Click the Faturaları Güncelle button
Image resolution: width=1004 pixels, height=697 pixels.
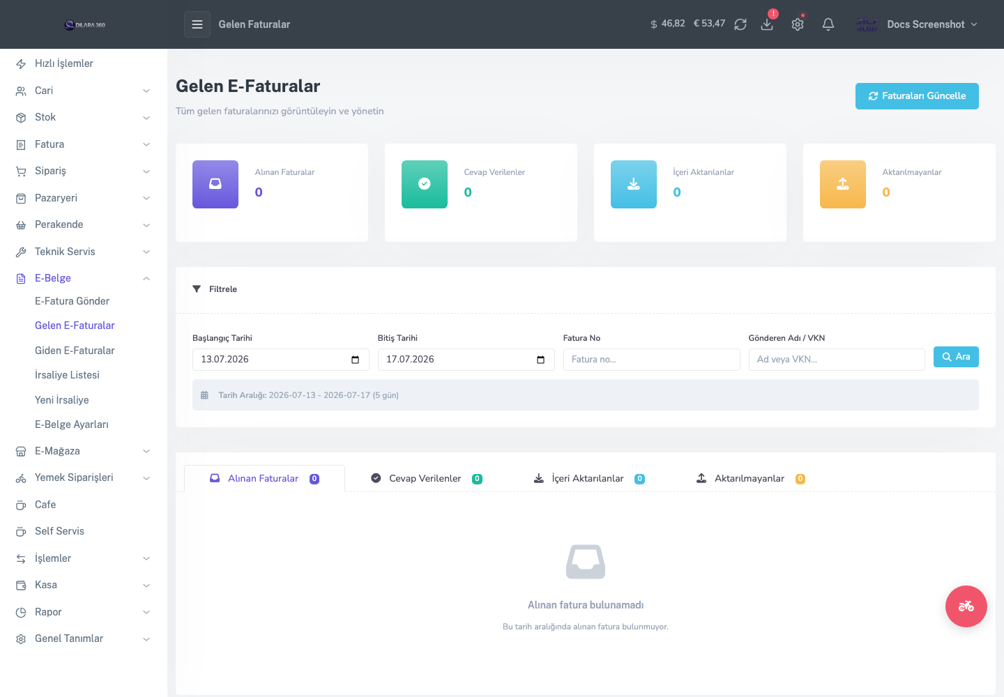tap(917, 96)
